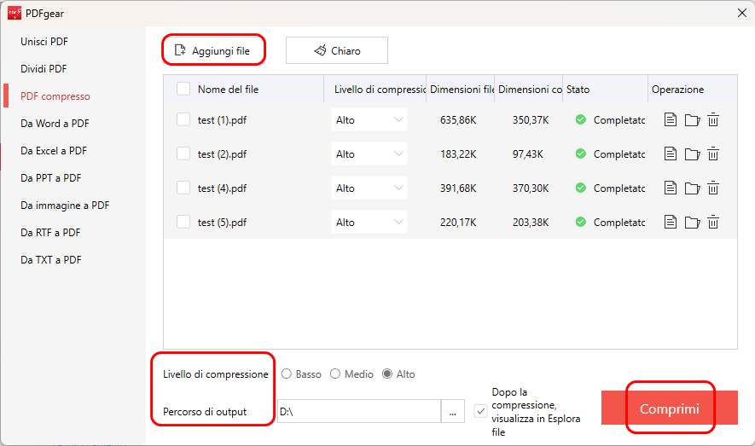The width and height of the screenshot is (755, 446).
Task: Open output folder for test (5).pdf
Action: (692, 223)
